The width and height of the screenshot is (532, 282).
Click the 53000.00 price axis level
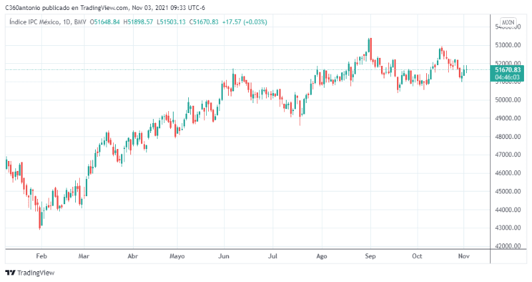(x=507, y=45)
